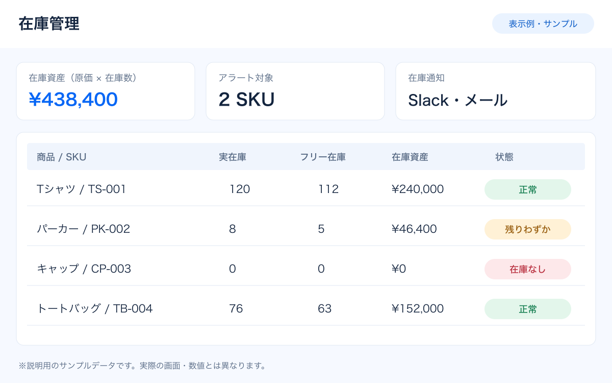Click the ¥46,400 asset cell
The width and height of the screenshot is (612, 383).
pos(414,229)
